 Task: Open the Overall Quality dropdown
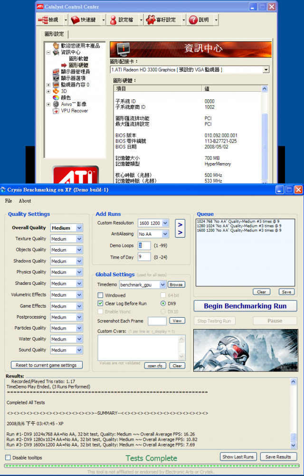click(x=79, y=228)
